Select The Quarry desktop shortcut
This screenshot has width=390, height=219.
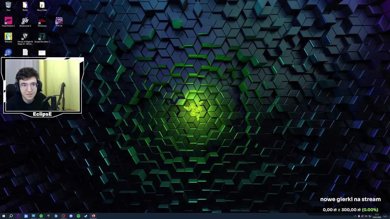42,22
